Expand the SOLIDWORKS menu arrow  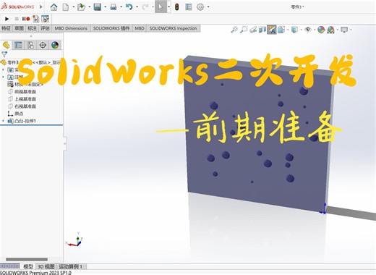[x=40, y=7]
